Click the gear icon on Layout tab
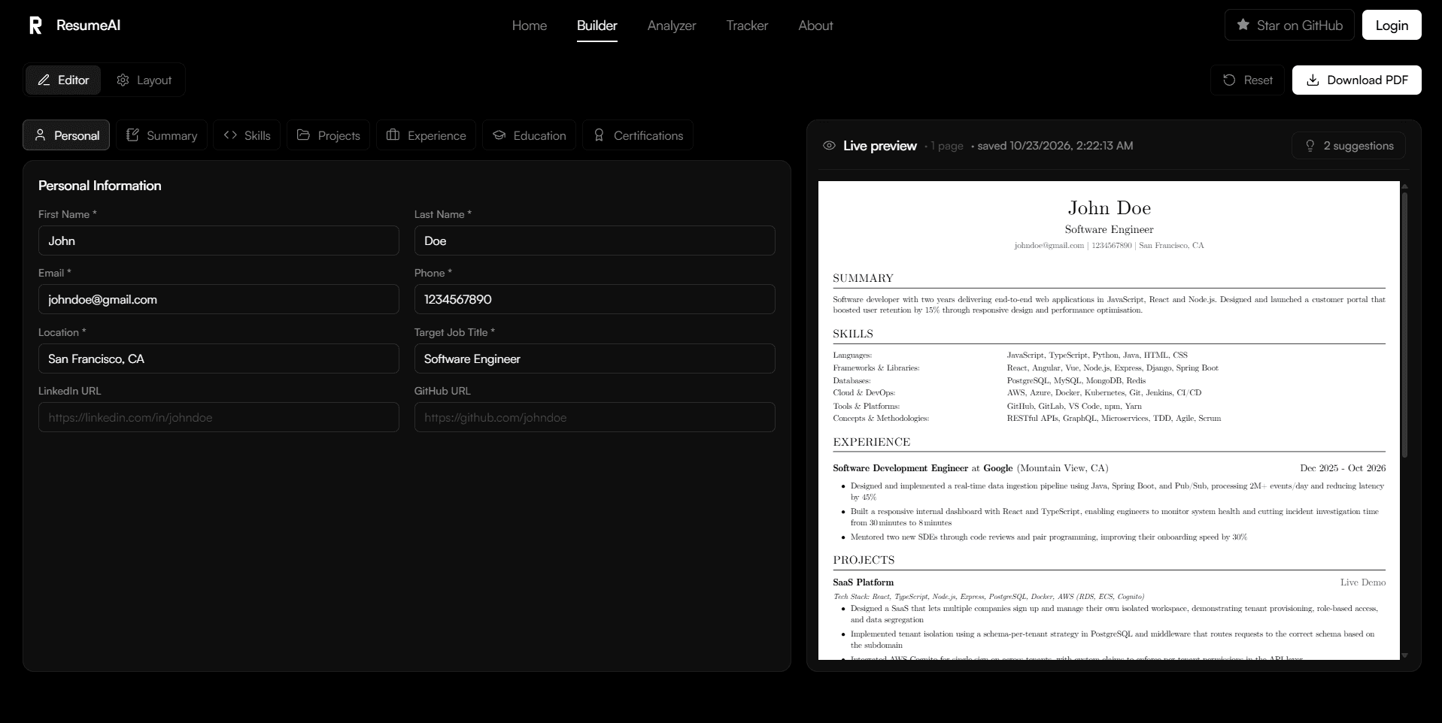The width and height of the screenshot is (1442, 723). pyautogui.click(x=123, y=80)
